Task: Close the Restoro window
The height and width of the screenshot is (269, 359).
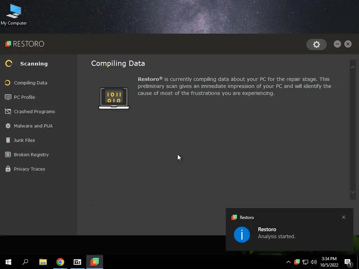Action: point(348,44)
